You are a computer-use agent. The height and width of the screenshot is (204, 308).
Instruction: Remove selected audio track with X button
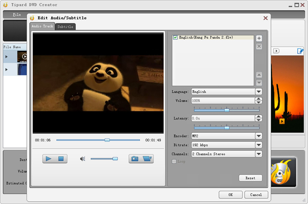click(259, 46)
